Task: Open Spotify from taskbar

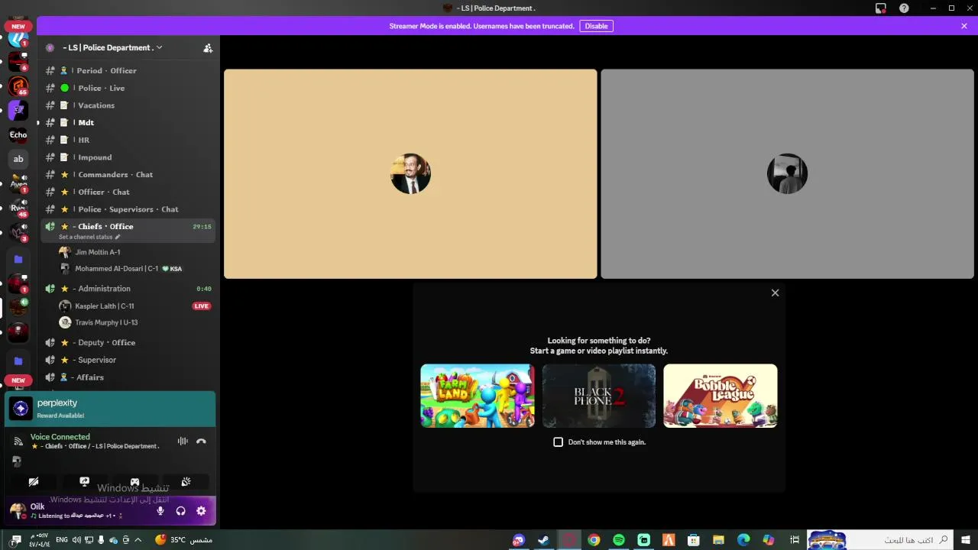Action: [619, 540]
